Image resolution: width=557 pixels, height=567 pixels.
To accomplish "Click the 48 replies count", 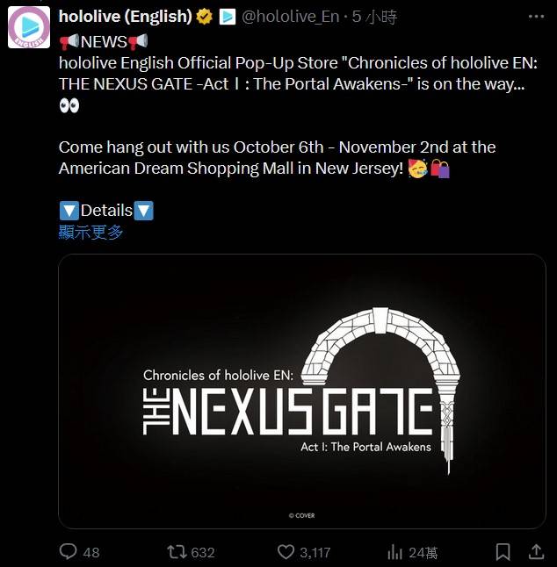I will click(x=90, y=552).
